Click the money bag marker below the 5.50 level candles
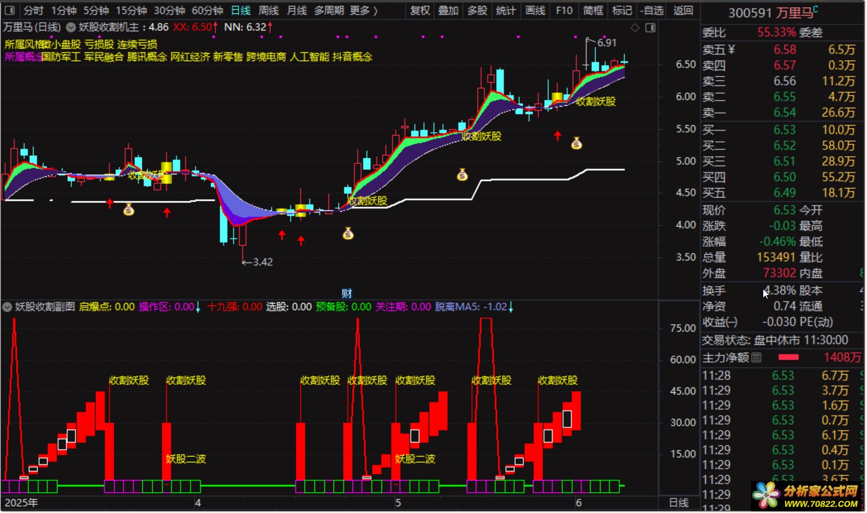Screen dimensions: 867x513 click(x=462, y=175)
